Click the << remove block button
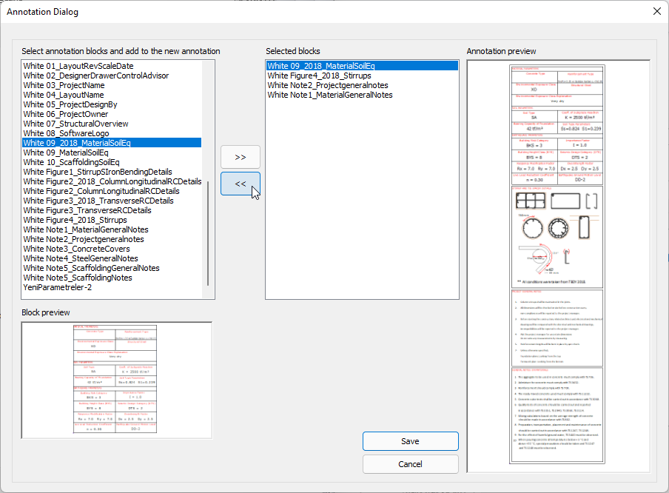669x493 pixels. (241, 184)
